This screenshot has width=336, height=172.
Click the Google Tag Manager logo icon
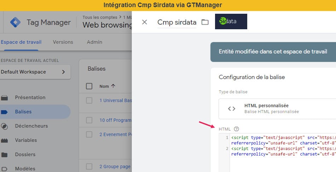(x=15, y=22)
